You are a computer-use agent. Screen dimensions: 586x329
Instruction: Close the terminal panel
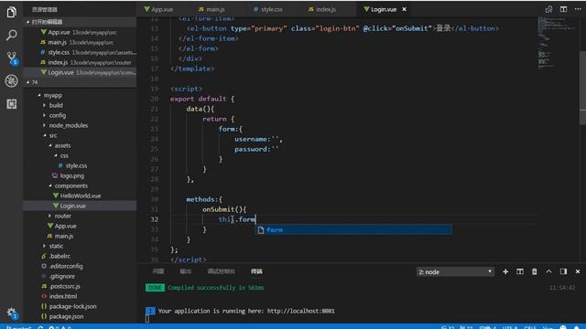click(578, 271)
